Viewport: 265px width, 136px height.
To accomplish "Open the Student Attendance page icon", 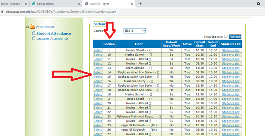I will click(33, 33).
